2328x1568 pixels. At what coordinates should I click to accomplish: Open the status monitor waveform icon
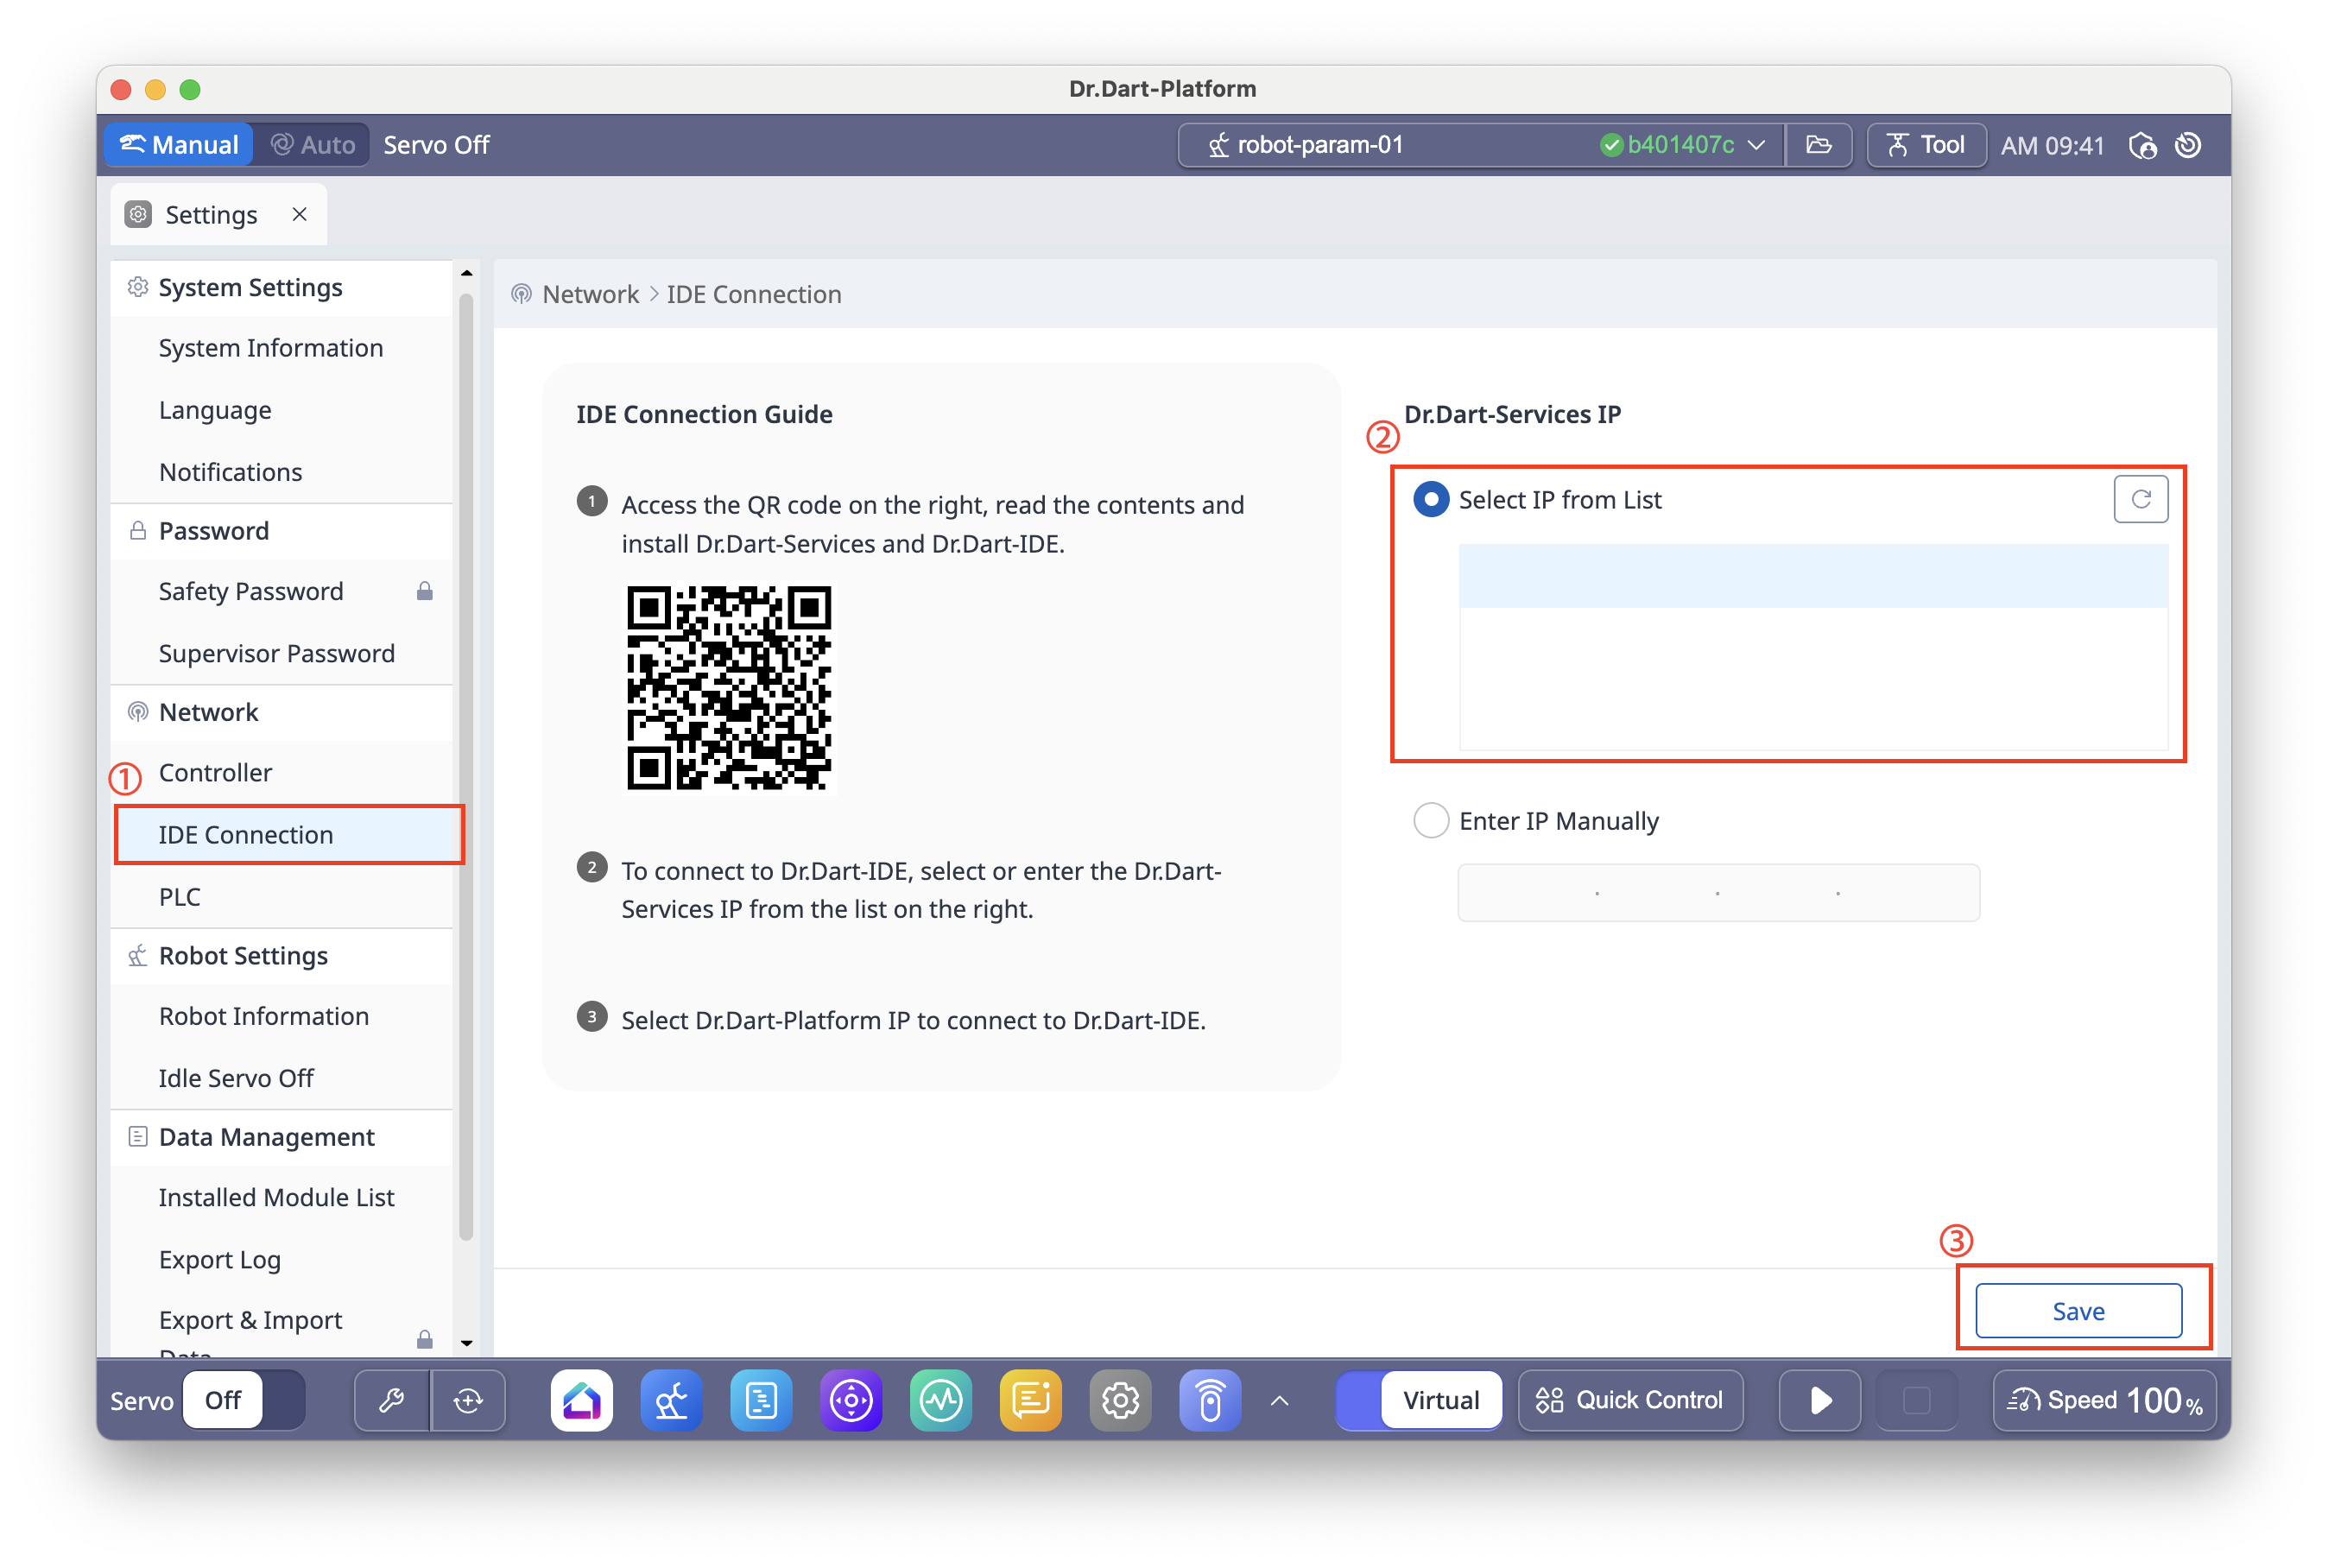[x=941, y=1400]
